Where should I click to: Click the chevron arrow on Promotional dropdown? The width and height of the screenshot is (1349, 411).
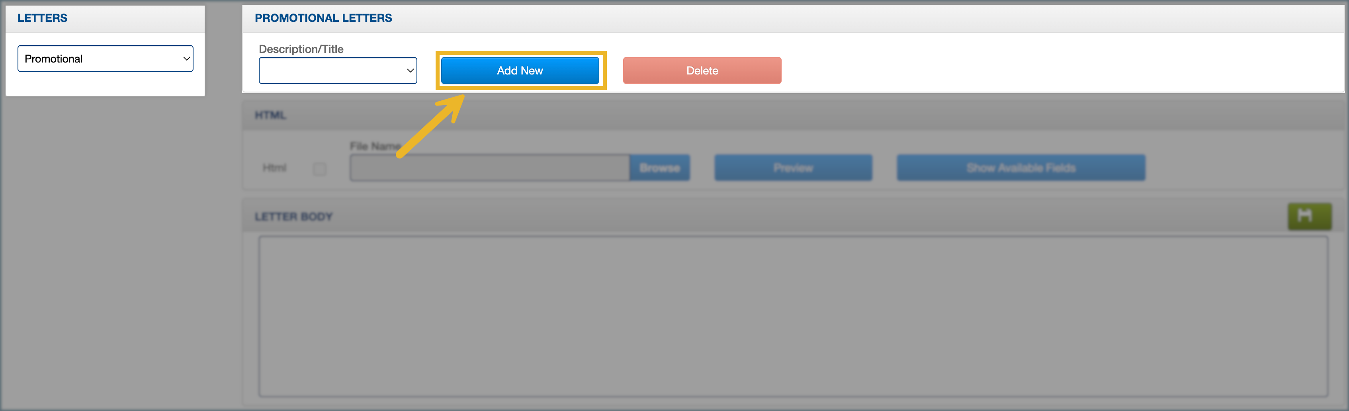[186, 59]
